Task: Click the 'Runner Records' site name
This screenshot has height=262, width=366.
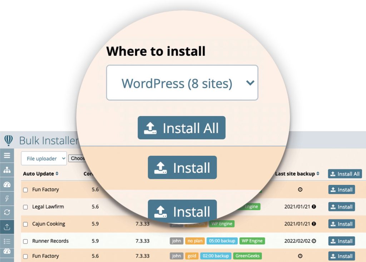Action: coord(50,241)
